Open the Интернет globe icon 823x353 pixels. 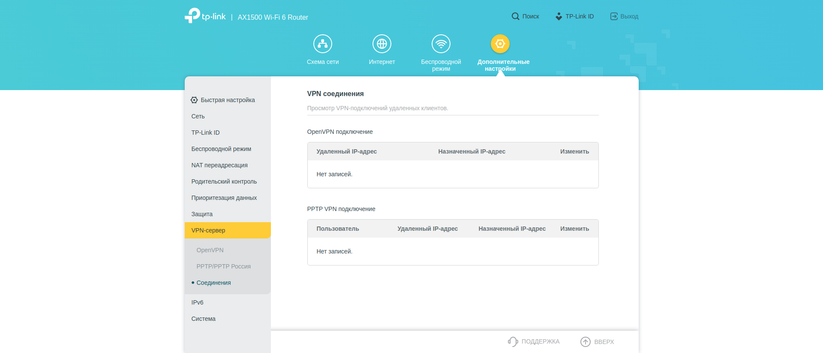[381, 44]
